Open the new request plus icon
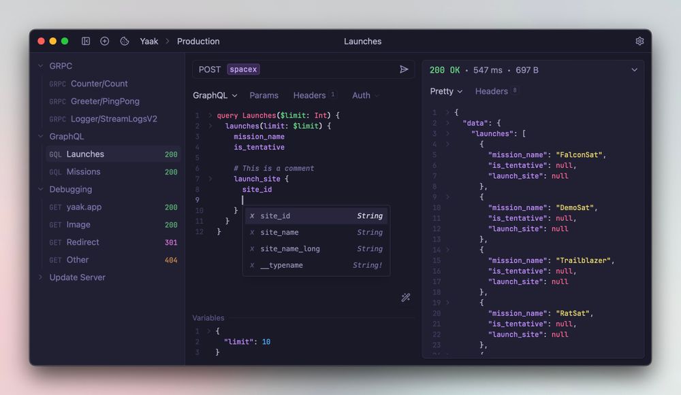The height and width of the screenshot is (395, 681). pos(104,41)
